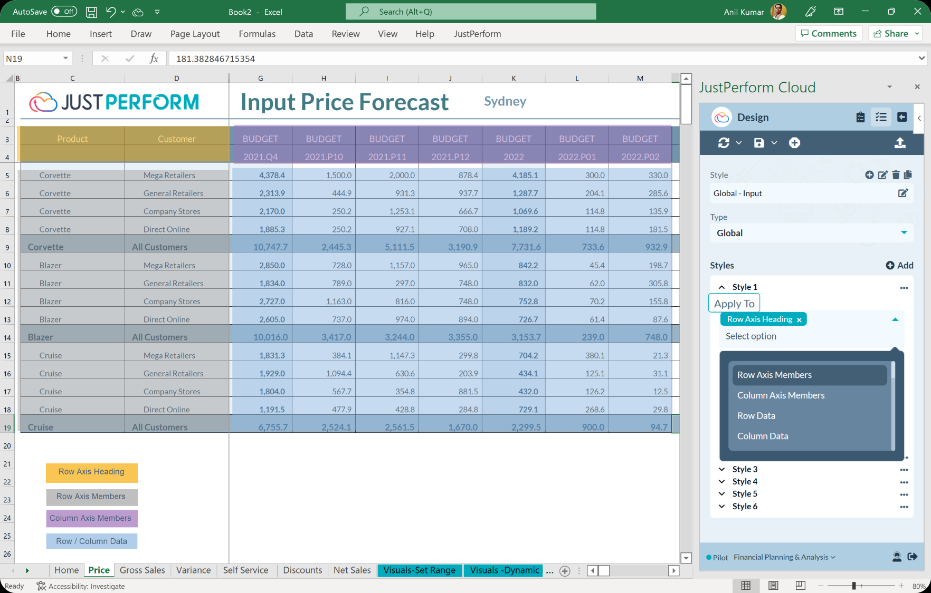Click the logout icon in panel footer
Viewport: 931px width, 593px height.
(912, 557)
